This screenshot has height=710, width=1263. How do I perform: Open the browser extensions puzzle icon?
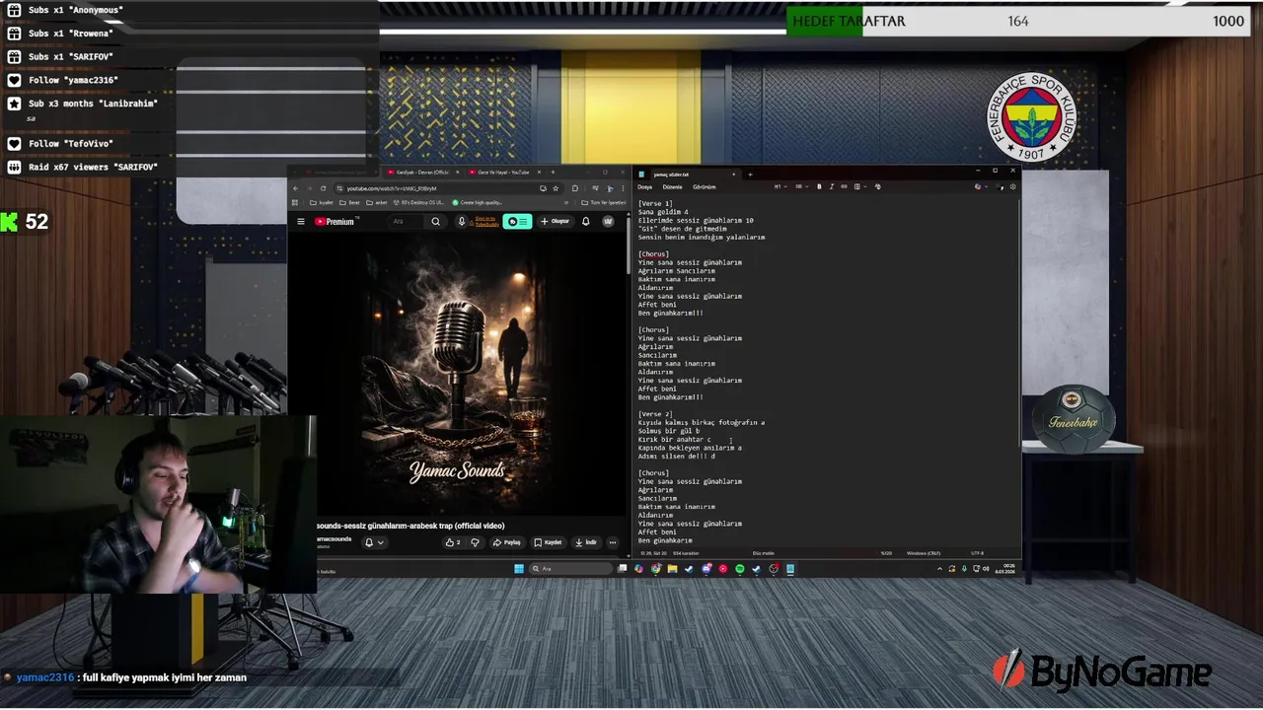pyautogui.click(x=575, y=188)
